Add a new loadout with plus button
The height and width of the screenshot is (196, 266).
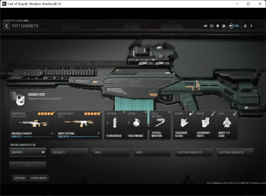28,165
